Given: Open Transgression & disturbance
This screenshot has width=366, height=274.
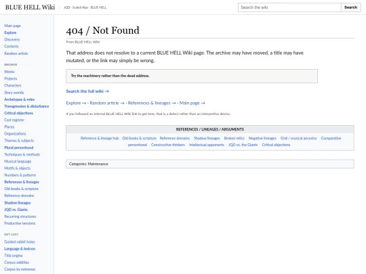Looking at the screenshot, I should [26, 106].
